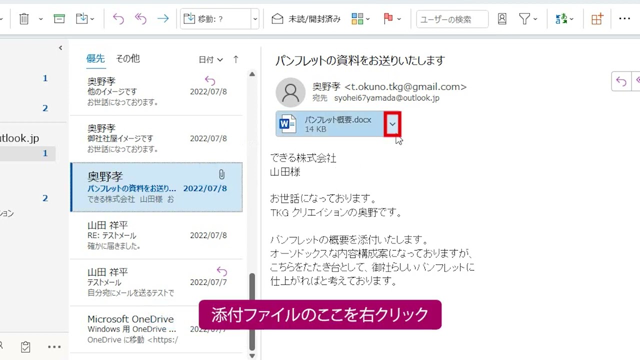The image size is (640, 360).
Task: Open the Address Book icon
Action: (x=502, y=19)
